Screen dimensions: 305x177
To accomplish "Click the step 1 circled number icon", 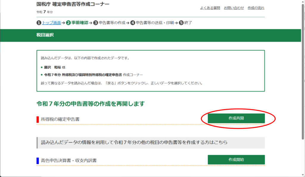I will (x=39, y=23).
